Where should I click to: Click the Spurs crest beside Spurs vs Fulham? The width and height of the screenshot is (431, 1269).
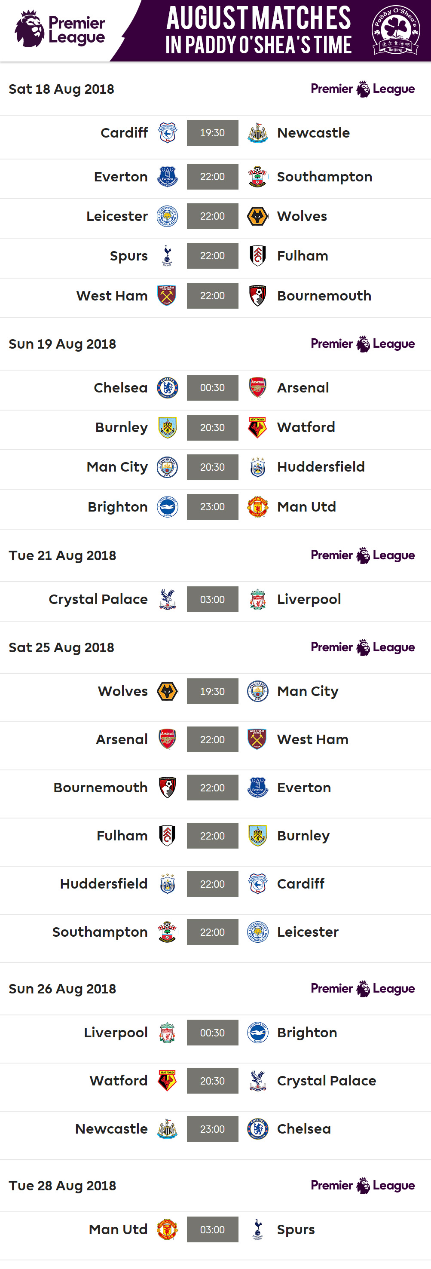pos(168,256)
